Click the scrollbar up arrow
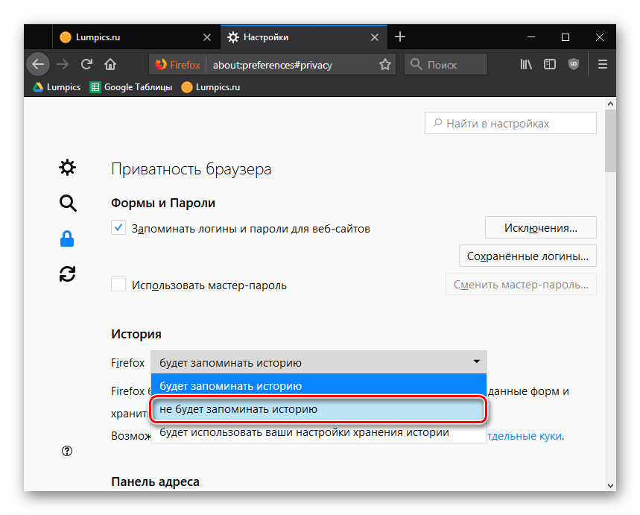640x515 pixels. pos(610,104)
